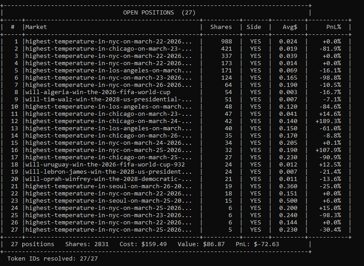Click the 0.151 average price
This screenshot has height=266, width=364.
coord(288,194)
